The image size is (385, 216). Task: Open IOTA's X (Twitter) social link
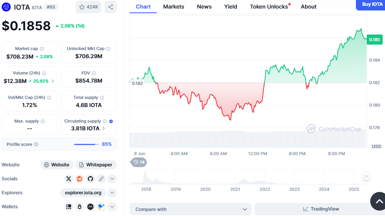click(x=69, y=179)
